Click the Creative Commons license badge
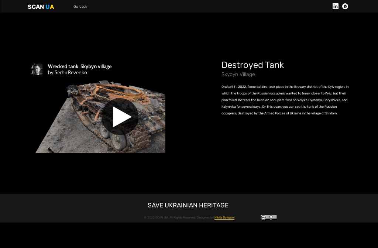Screen dimensions: 378x248 click(269, 217)
